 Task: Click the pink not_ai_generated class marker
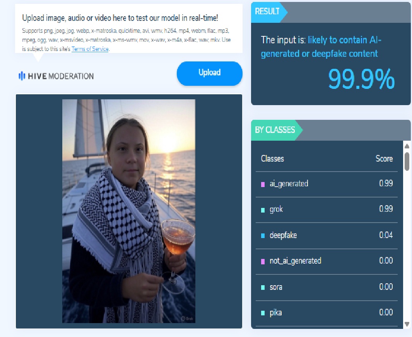click(263, 261)
